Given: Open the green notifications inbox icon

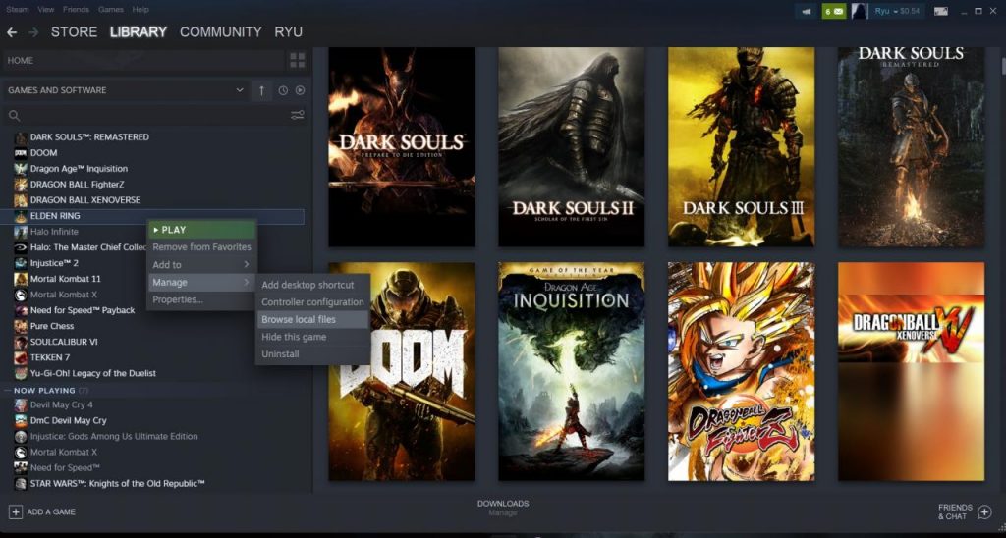Looking at the screenshot, I should [833, 11].
